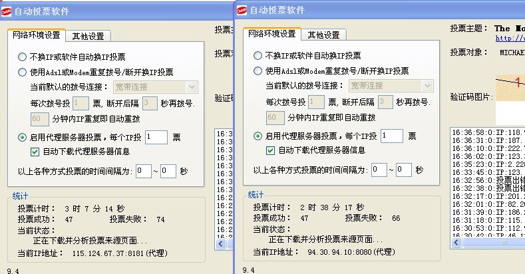Click the app logo icon in right window title bar

(x=242, y=10)
